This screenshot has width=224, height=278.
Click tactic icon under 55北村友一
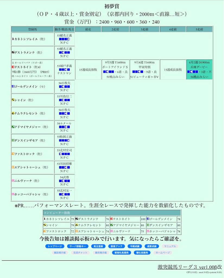(64, 194)
